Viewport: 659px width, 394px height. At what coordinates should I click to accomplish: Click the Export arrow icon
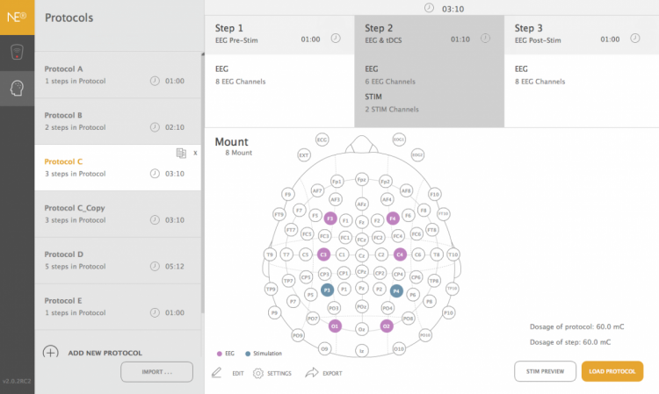311,373
